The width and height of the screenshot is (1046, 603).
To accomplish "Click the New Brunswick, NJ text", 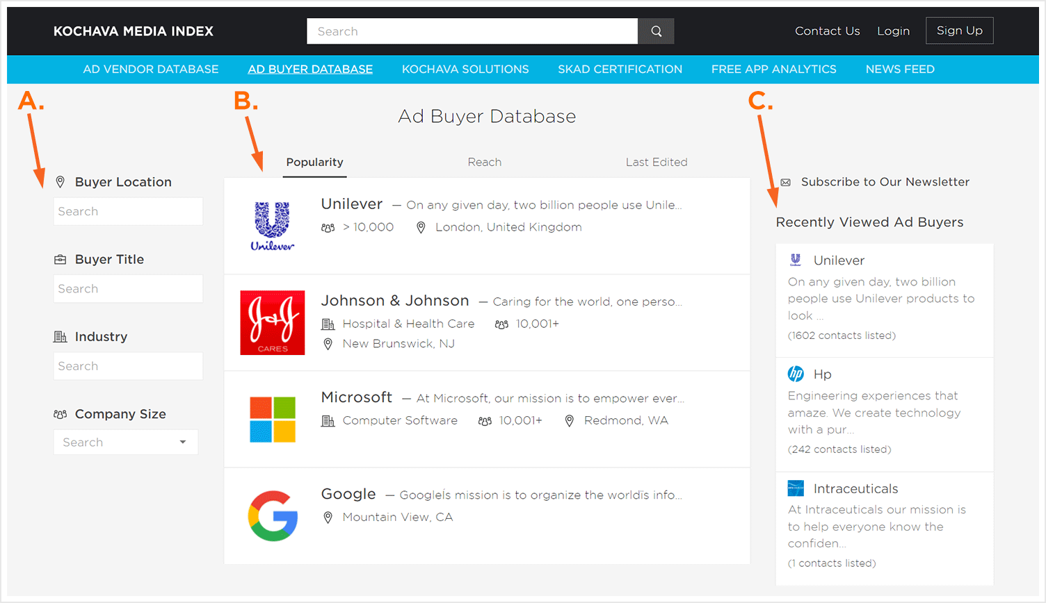I will 399,343.
